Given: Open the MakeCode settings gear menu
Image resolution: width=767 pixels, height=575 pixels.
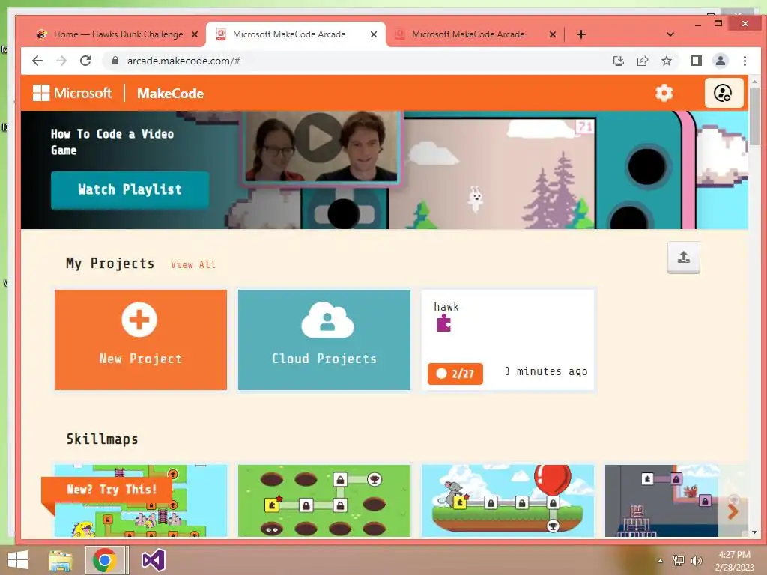Looking at the screenshot, I should click(x=664, y=93).
